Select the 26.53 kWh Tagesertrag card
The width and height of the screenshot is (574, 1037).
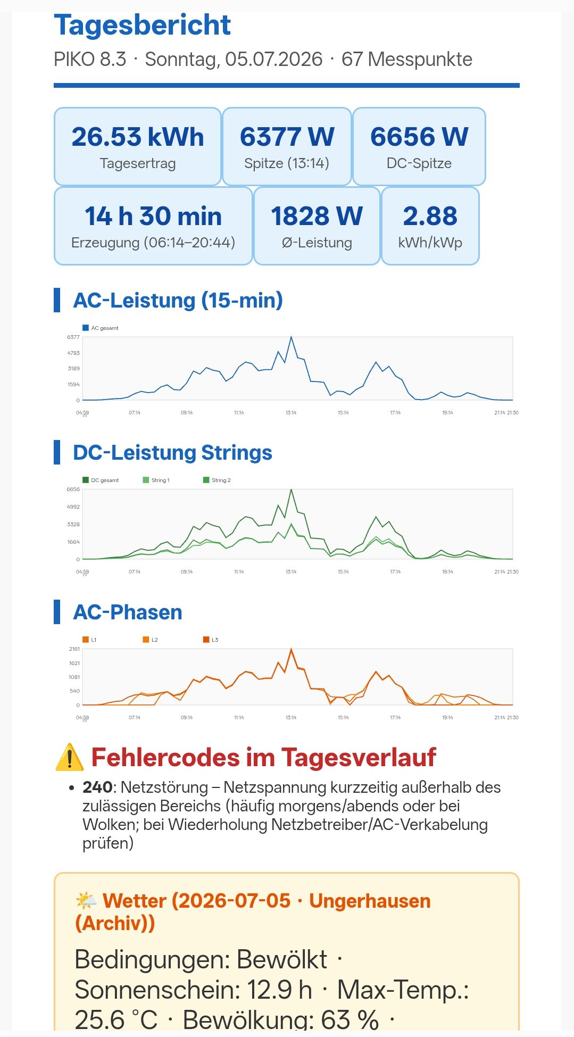(138, 146)
